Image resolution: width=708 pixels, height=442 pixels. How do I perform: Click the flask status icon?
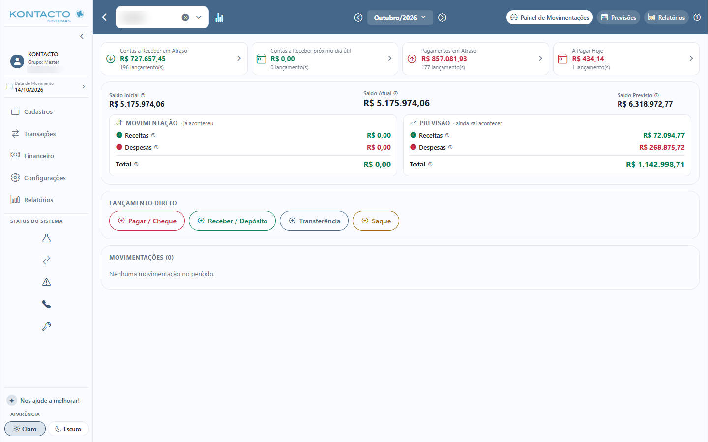(x=46, y=238)
